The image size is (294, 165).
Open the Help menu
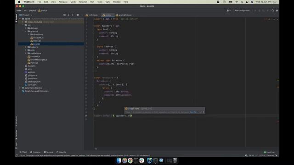(x=126, y=2)
